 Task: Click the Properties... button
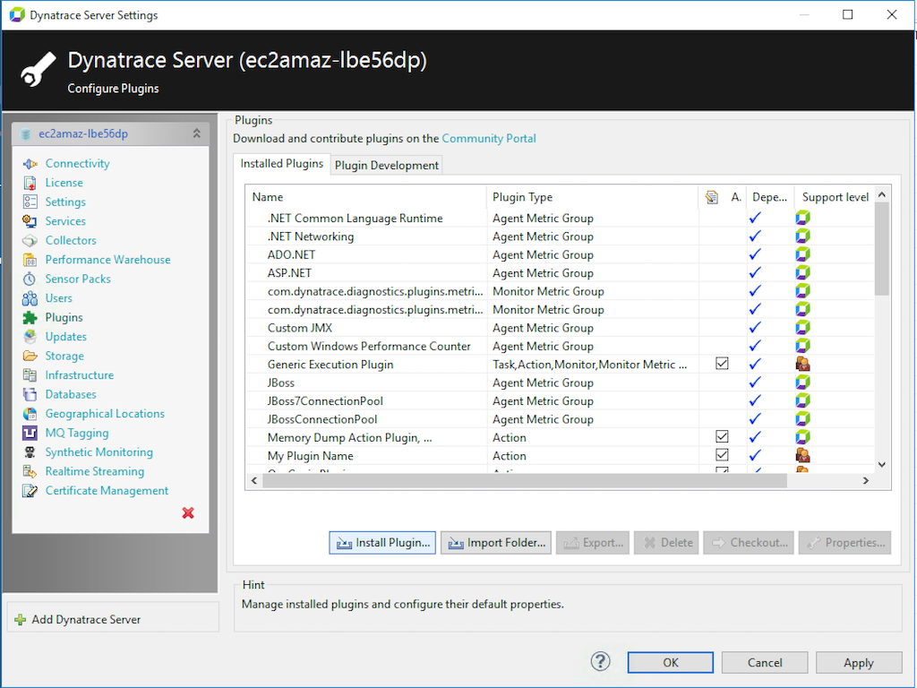[845, 543]
